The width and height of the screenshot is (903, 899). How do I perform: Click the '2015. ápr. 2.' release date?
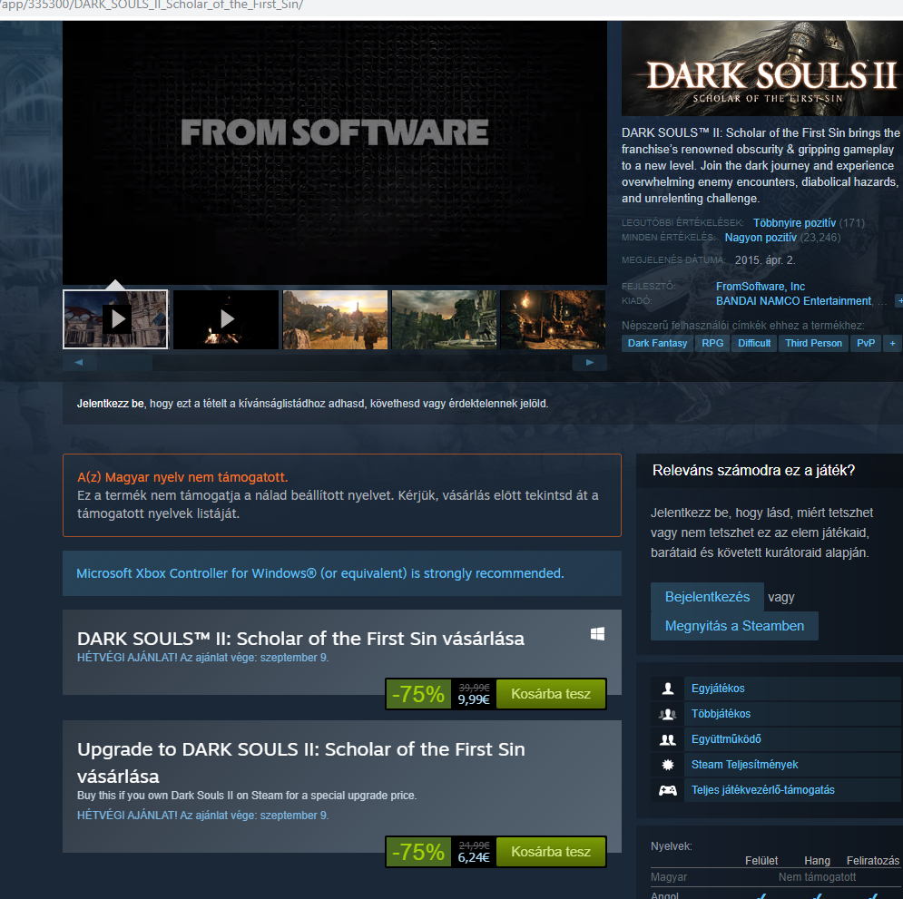click(x=765, y=260)
